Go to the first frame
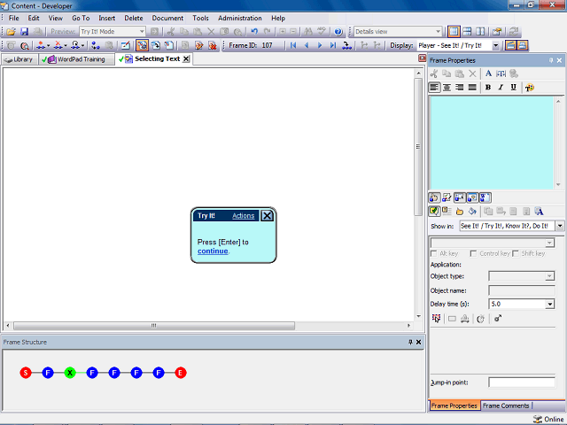 [x=293, y=45]
